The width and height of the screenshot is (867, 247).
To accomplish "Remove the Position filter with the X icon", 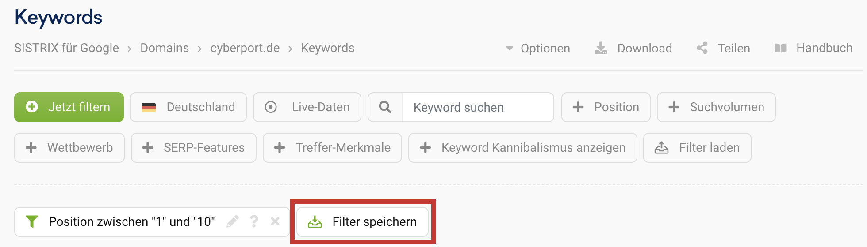I will coord(275,221).
